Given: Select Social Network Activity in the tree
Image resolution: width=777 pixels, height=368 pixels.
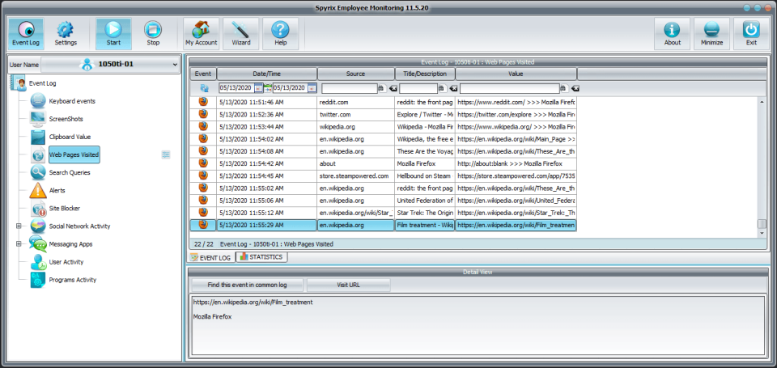Looking at the screenshot, I should tap(79, 226).
